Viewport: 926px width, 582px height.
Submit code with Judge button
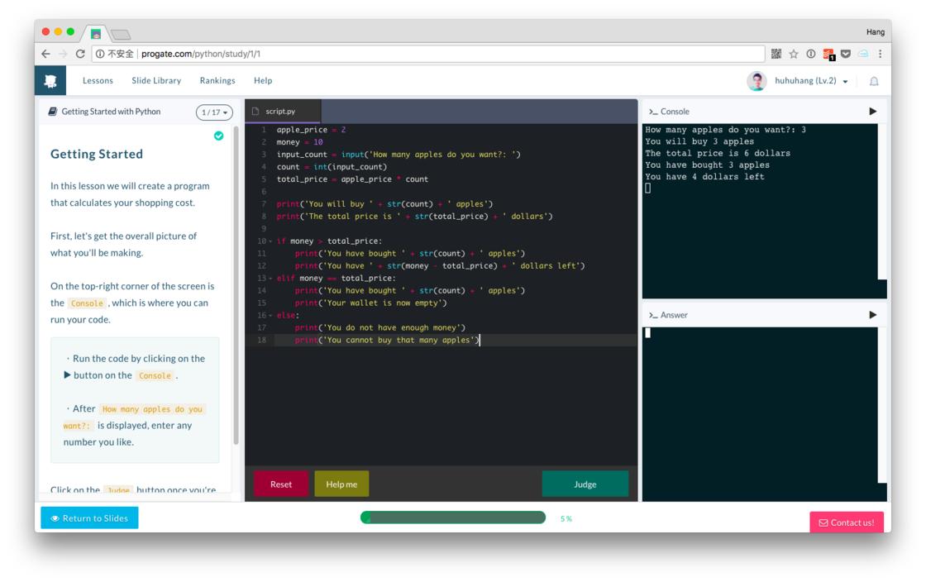[x=585, y=484]
